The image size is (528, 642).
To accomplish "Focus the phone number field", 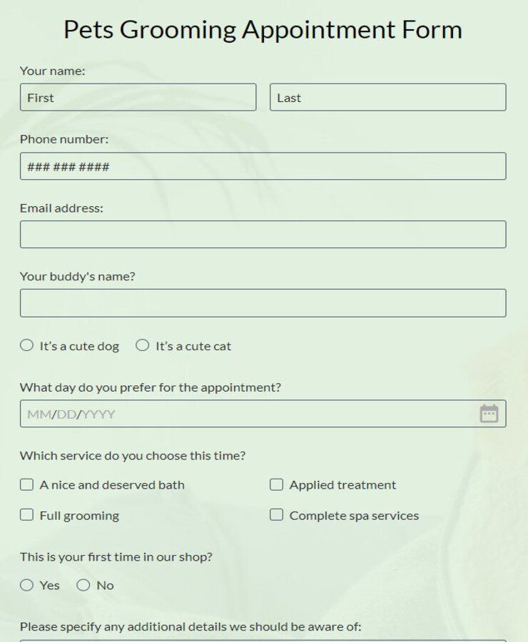I will (263, 165).
